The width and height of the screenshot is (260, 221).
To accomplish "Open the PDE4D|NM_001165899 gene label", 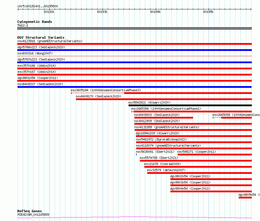I will coord(33,215).
